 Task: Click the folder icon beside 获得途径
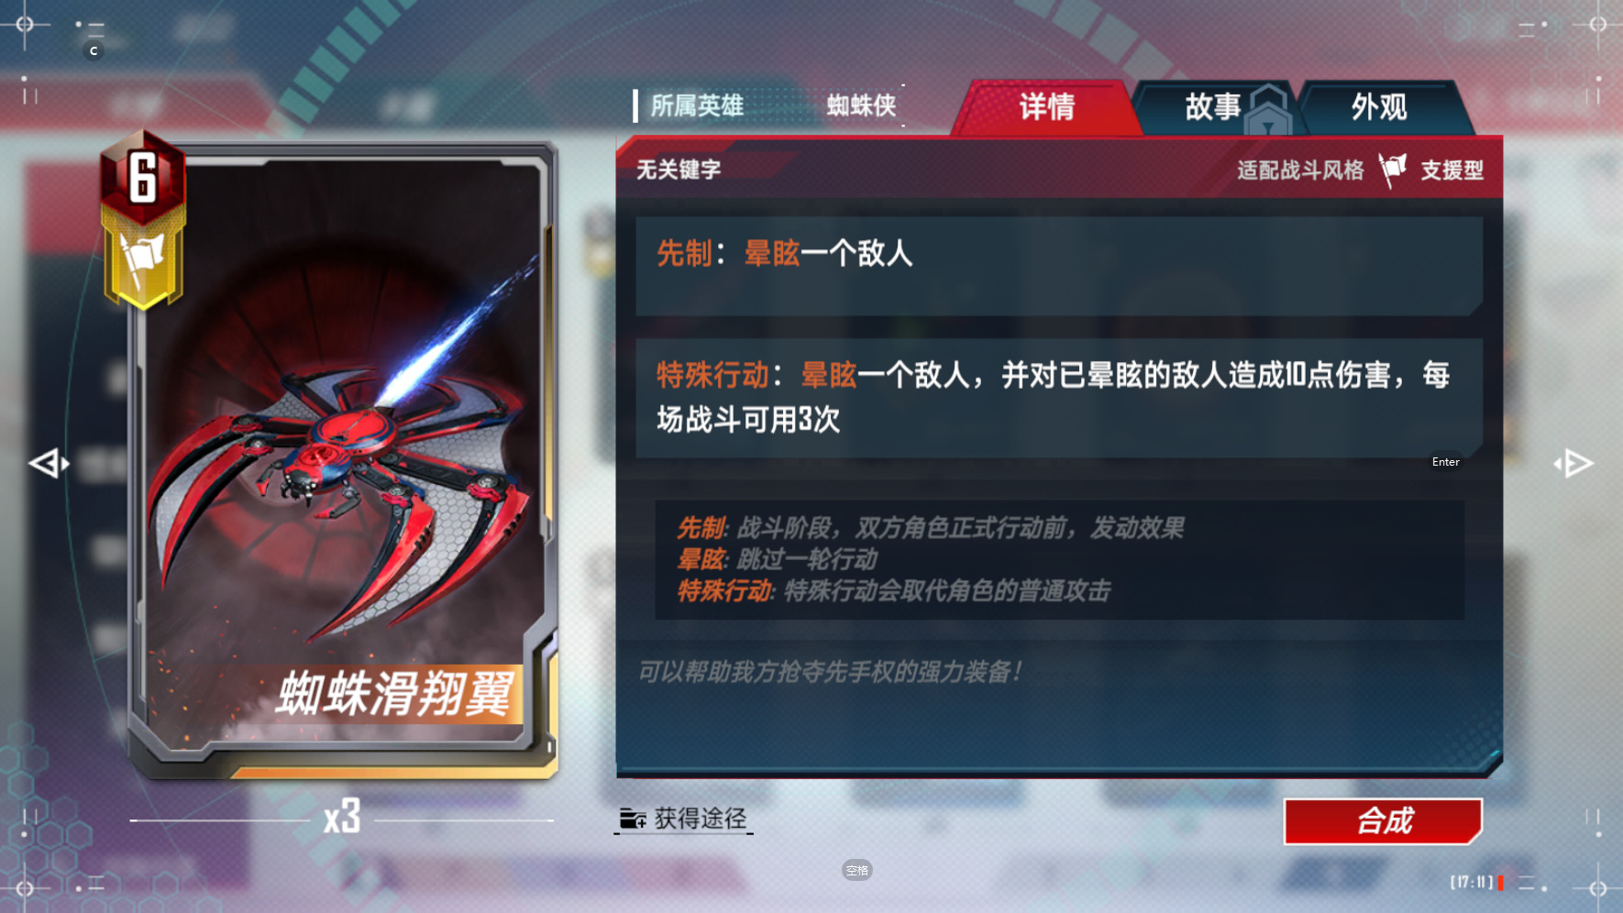633,819
